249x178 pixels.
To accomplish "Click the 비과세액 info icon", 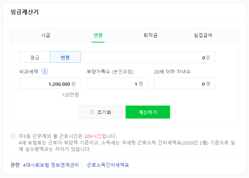I will click(x=45, y=71).
